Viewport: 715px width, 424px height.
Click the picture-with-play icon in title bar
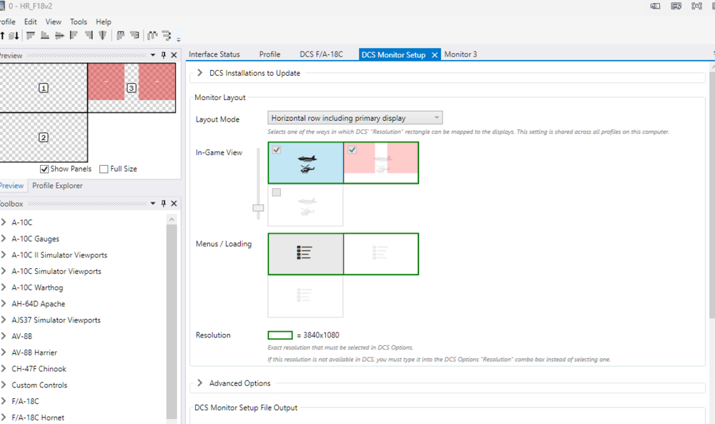(676, 6)
